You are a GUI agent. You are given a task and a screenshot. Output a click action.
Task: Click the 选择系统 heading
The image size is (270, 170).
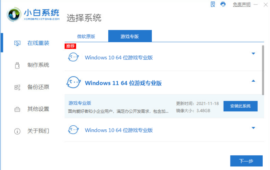84,18
